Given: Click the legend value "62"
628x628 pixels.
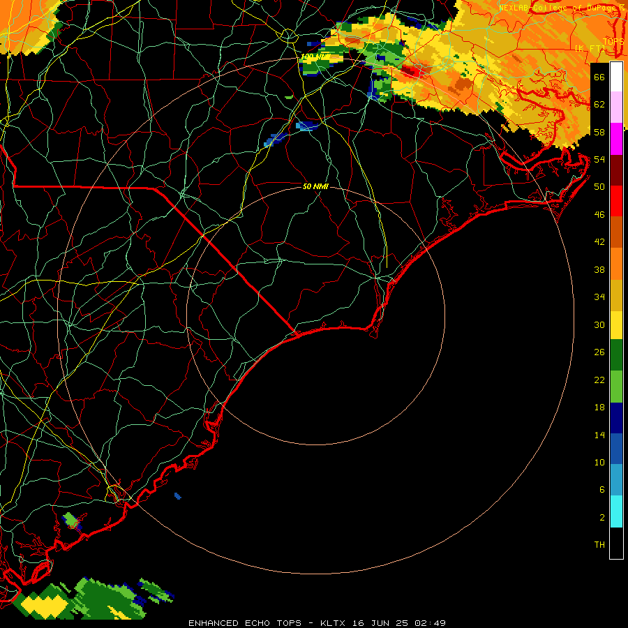Looking at the screenshot, I should (x=599, y=105).
